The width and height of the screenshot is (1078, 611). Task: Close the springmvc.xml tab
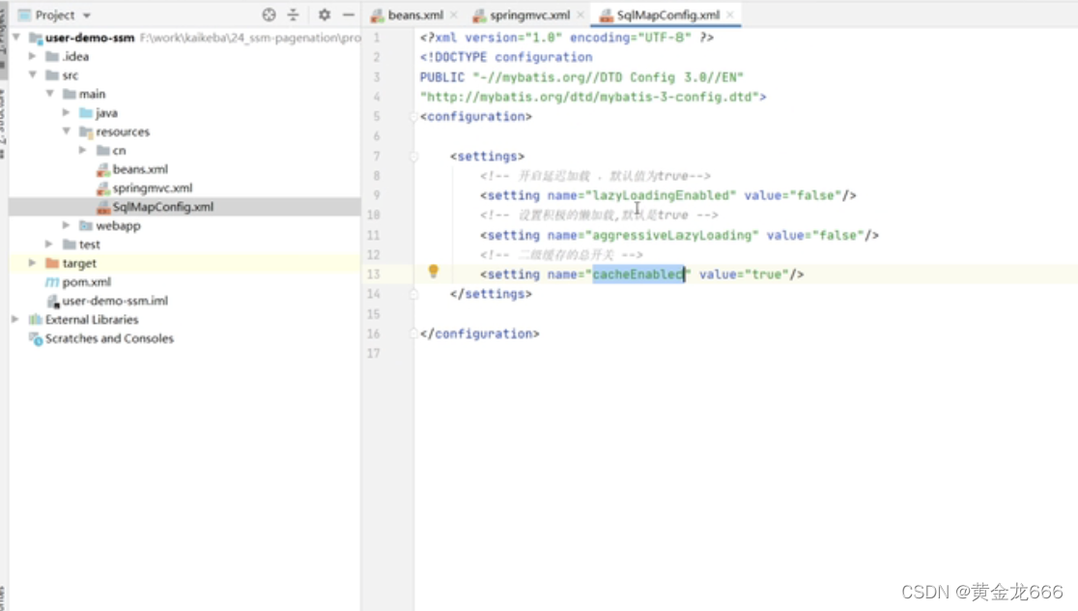[581, 15]
